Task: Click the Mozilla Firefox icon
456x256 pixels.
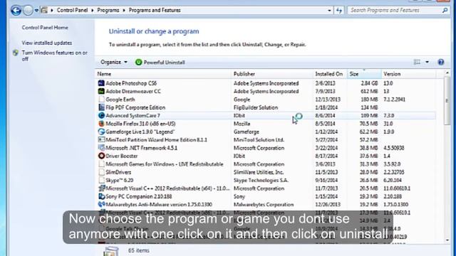Action: 101,124
